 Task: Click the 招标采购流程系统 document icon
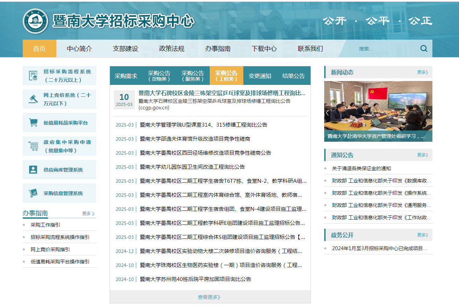[33, 76]
